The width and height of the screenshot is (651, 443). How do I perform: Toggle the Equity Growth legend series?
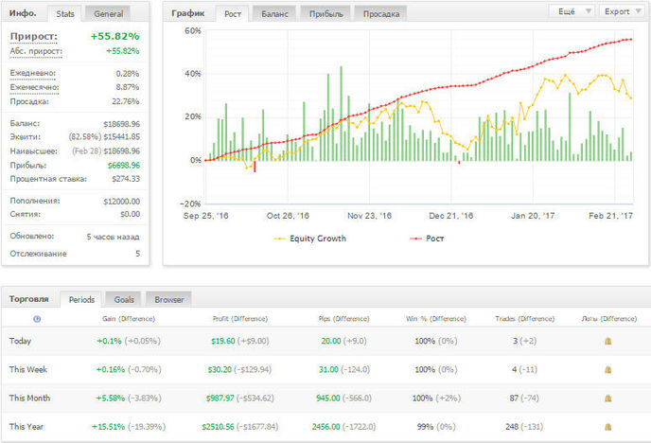(309, 239)
